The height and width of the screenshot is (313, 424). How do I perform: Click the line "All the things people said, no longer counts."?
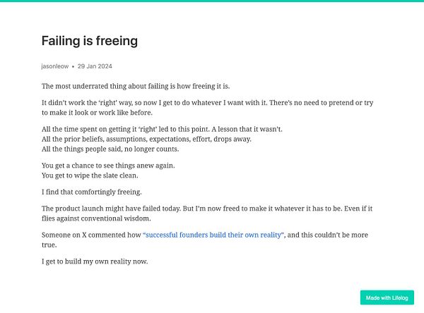[x=110, y=149]
